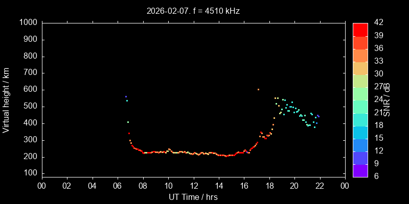Click the "UT Time / hrs" axis label

(193, 197)
